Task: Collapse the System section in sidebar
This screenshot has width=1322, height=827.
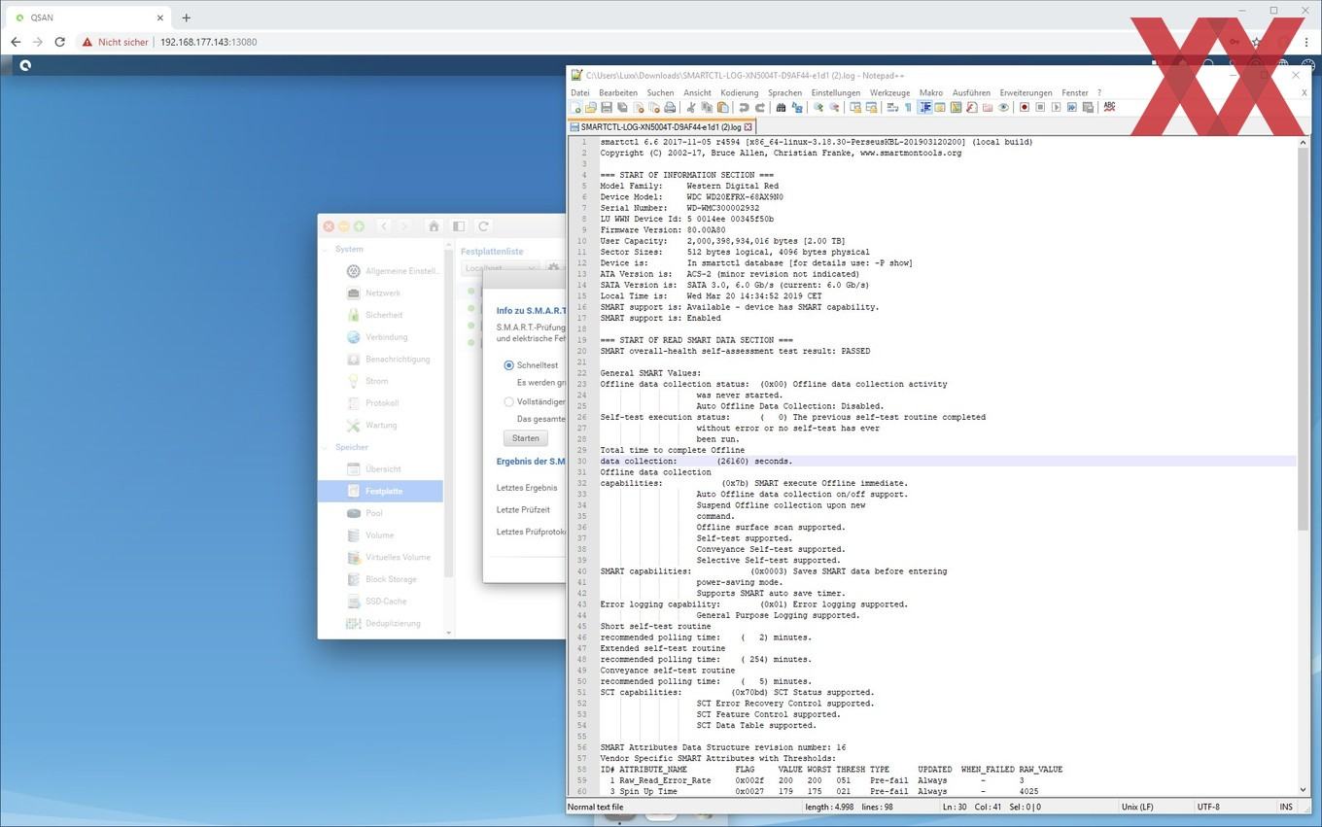Action: click(x=326, y=249)
